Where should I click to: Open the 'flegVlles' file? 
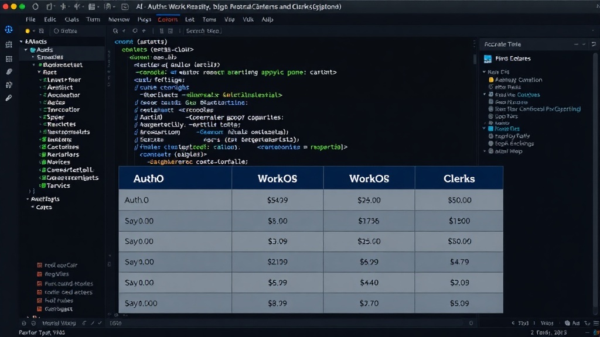[57, 274]
